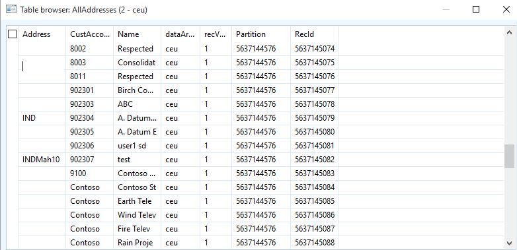This screenshot has height=250, width=517.
Task: Click the Consolidat name cell
Action: [137, 63]
